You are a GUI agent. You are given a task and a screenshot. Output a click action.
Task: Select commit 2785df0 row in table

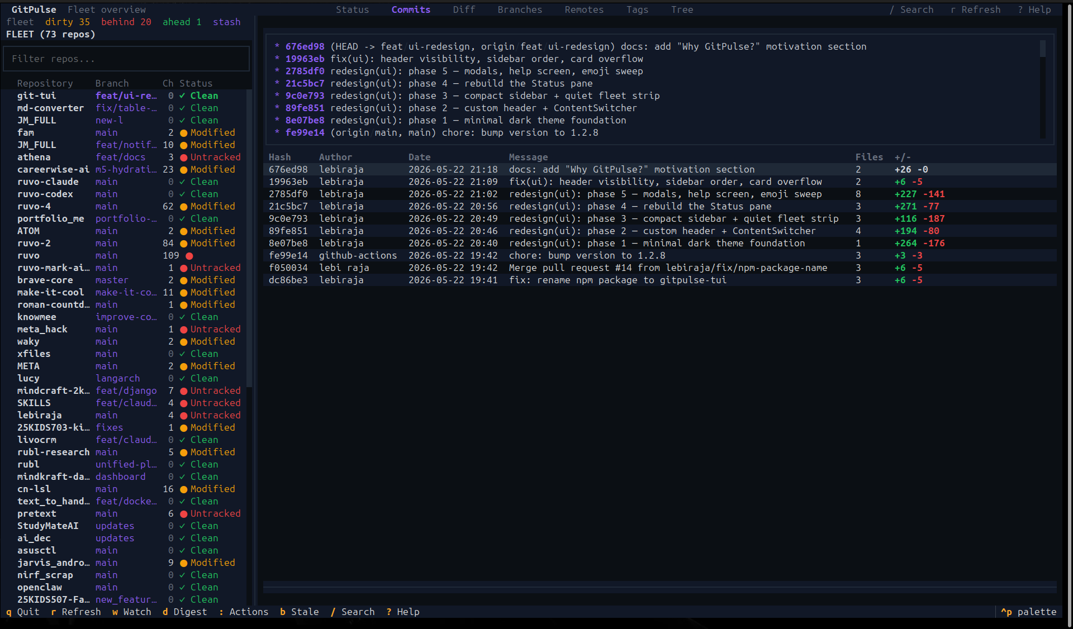[659, 194]
